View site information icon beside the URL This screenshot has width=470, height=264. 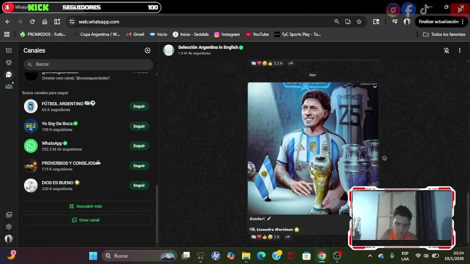coord(72,22)
